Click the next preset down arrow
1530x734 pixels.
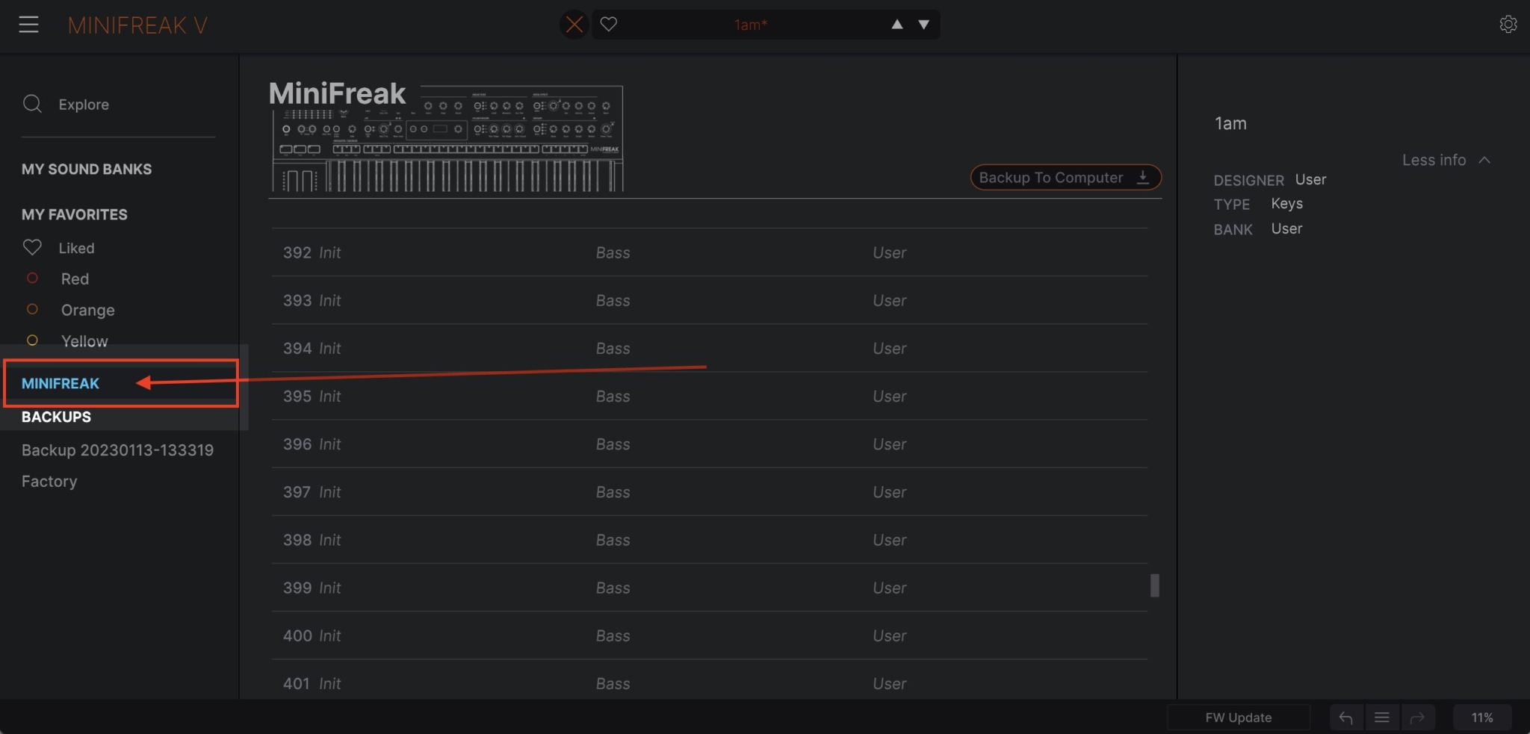[x=924, y=24]
